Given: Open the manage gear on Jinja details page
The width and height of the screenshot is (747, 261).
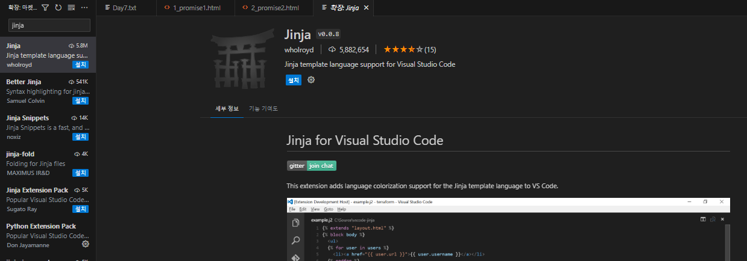Looking at the screenshot, I should [311, 79].
